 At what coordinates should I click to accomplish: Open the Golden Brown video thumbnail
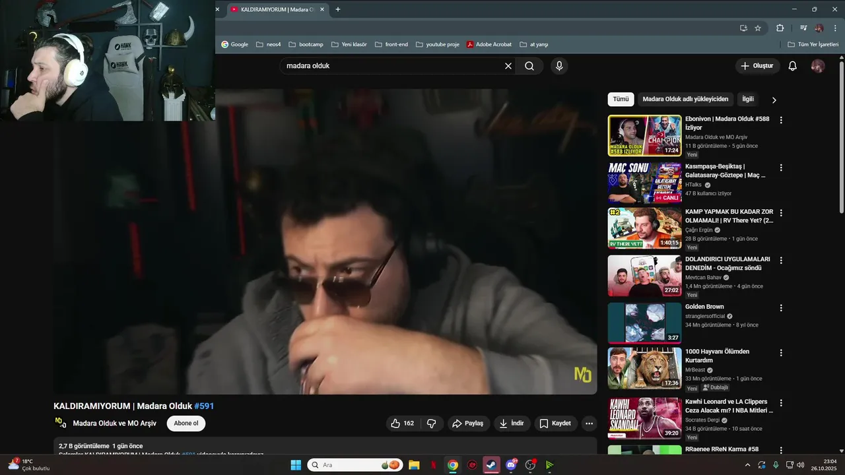pyautogui.click(x=644, y=323)
